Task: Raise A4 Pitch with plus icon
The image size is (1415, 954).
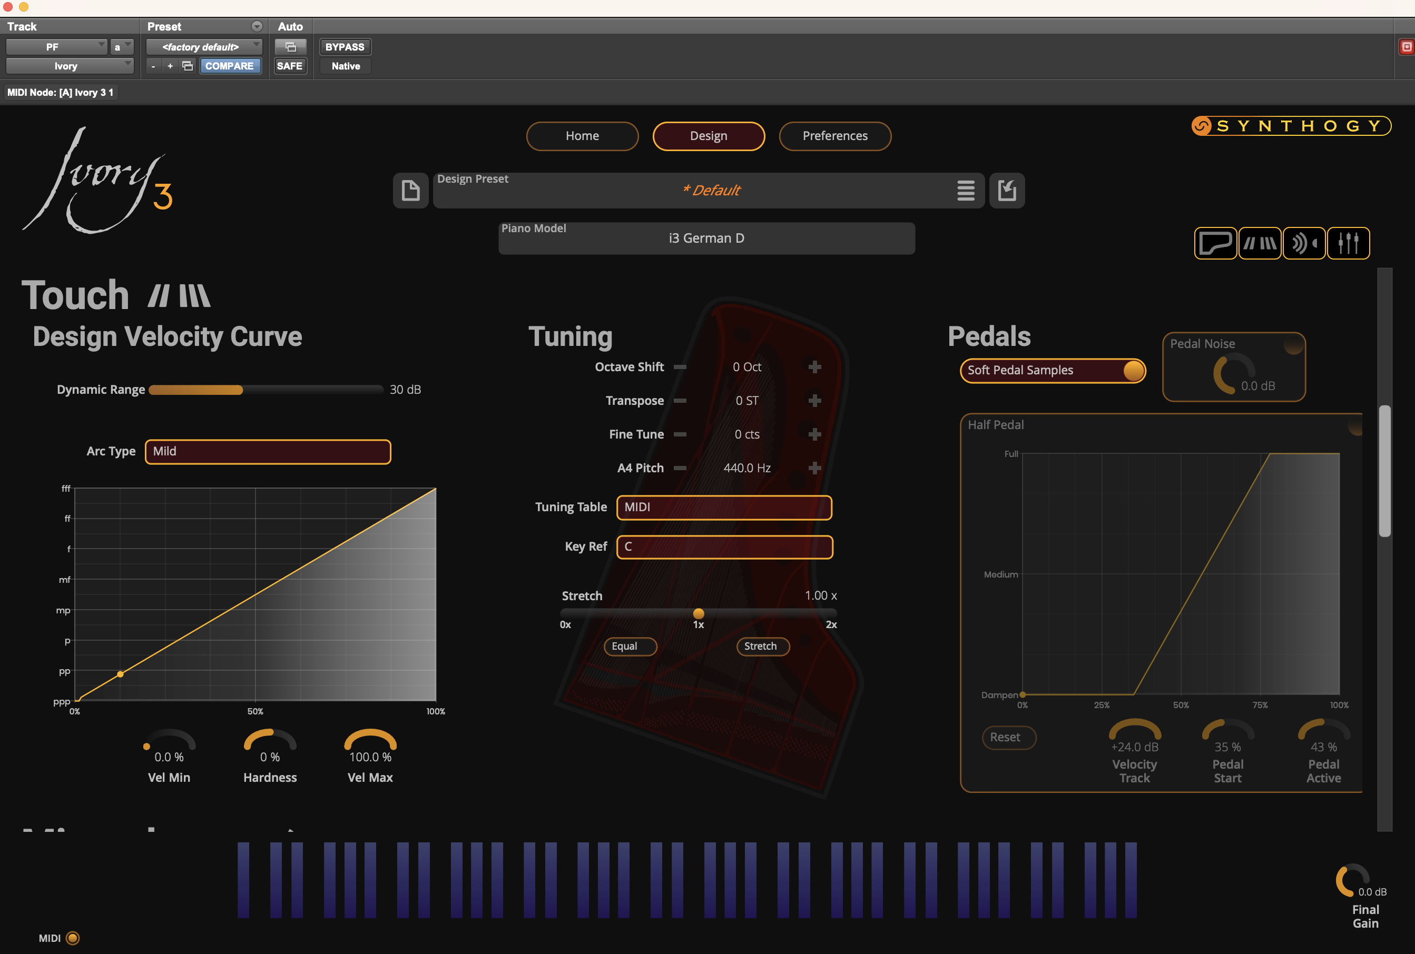Action: [815, 468]
